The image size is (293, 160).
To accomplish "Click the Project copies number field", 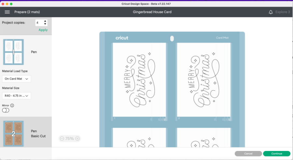I will (x=39, y=23).
